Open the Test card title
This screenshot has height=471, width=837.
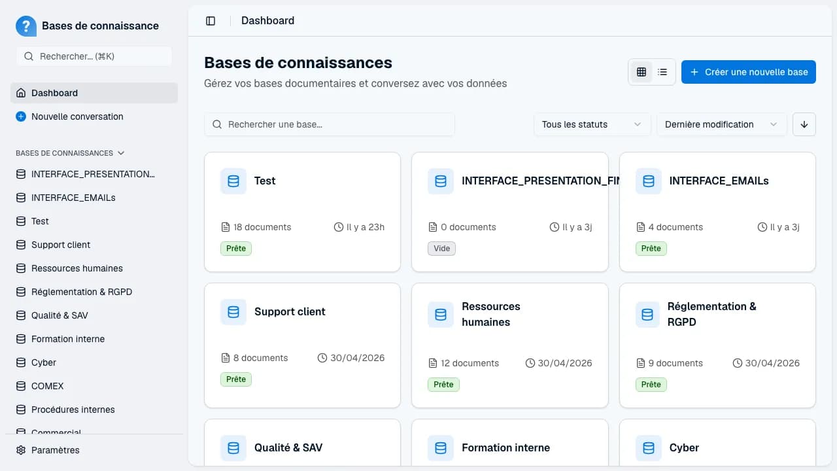click(265, 181)
